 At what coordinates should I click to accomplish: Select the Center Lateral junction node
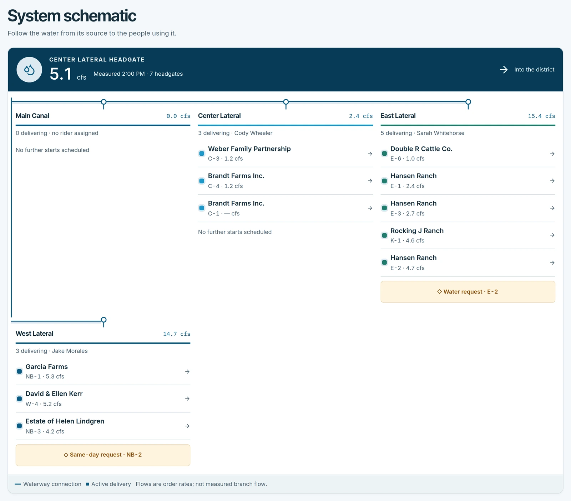(x=286, y=102)
